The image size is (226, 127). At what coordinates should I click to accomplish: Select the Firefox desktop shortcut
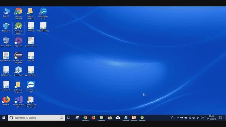[6, 101]
